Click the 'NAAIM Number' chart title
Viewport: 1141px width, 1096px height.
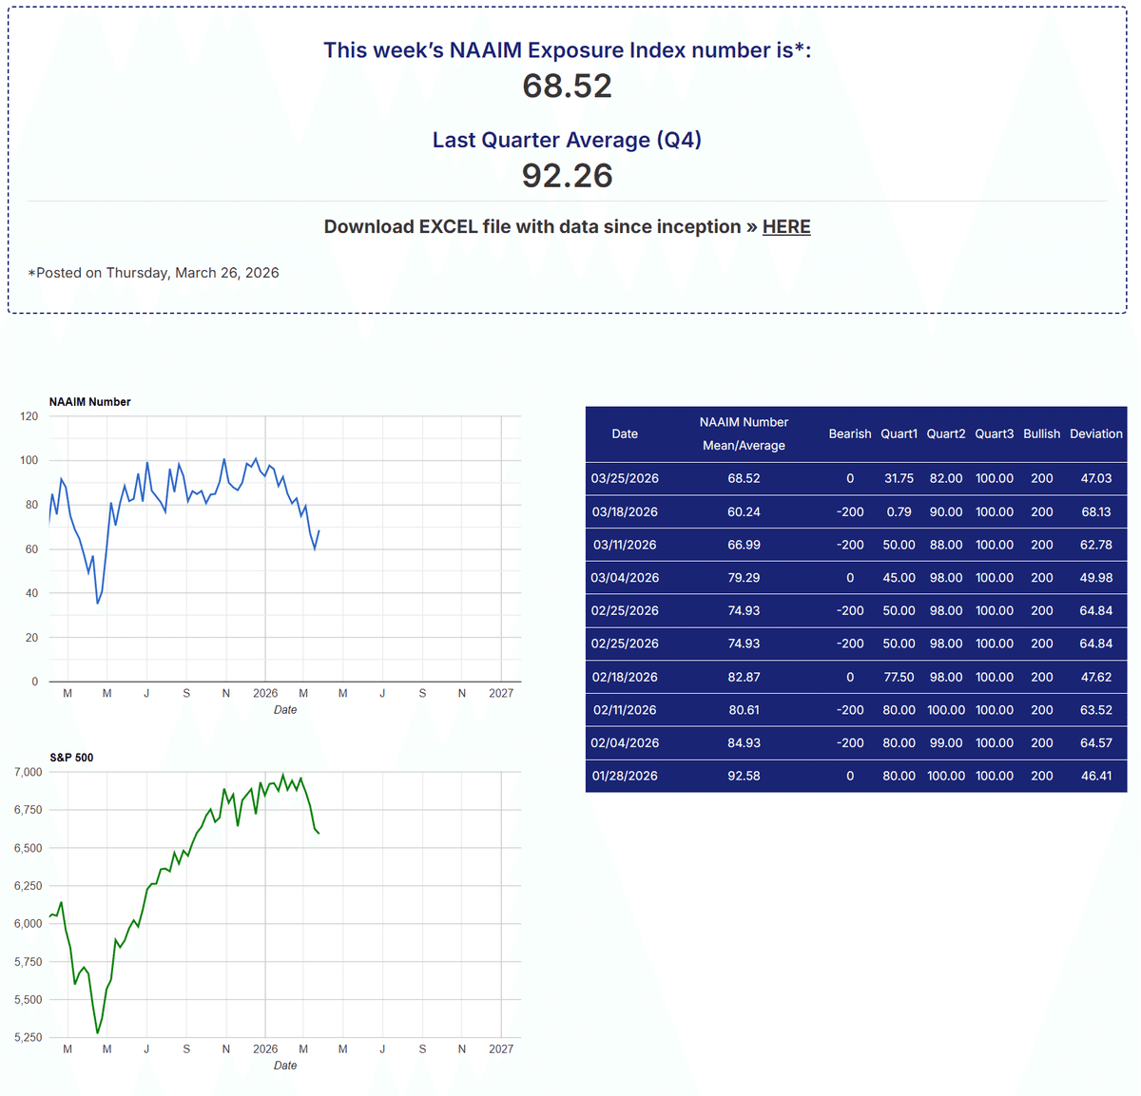tap(90, 402)
